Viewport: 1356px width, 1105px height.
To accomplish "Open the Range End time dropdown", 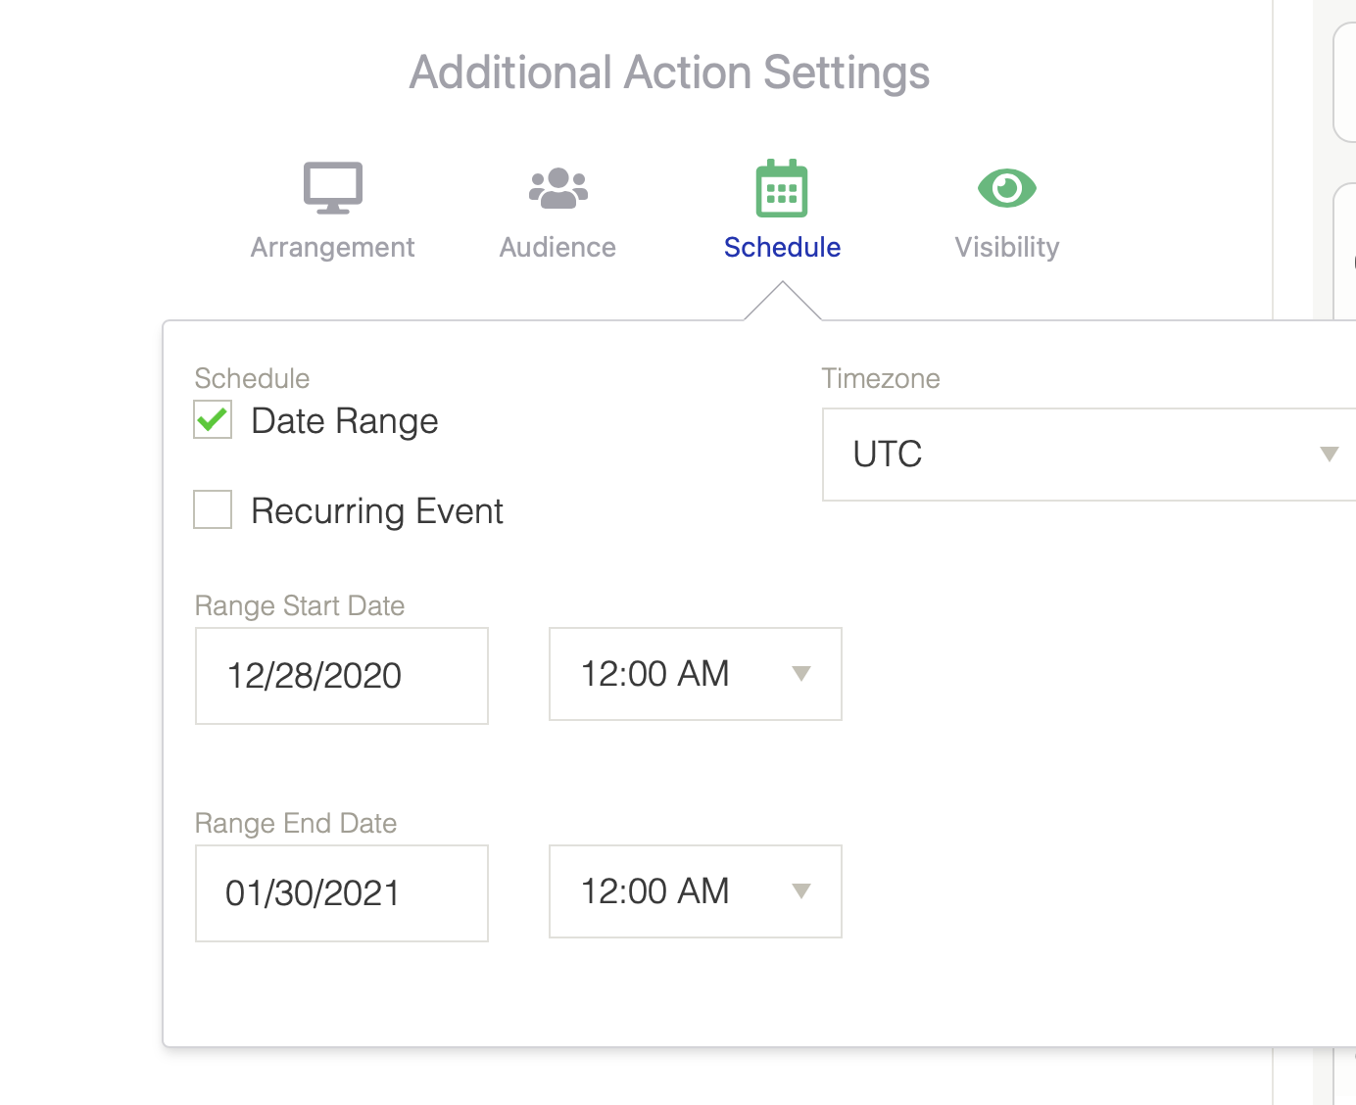I will (695, 891).
